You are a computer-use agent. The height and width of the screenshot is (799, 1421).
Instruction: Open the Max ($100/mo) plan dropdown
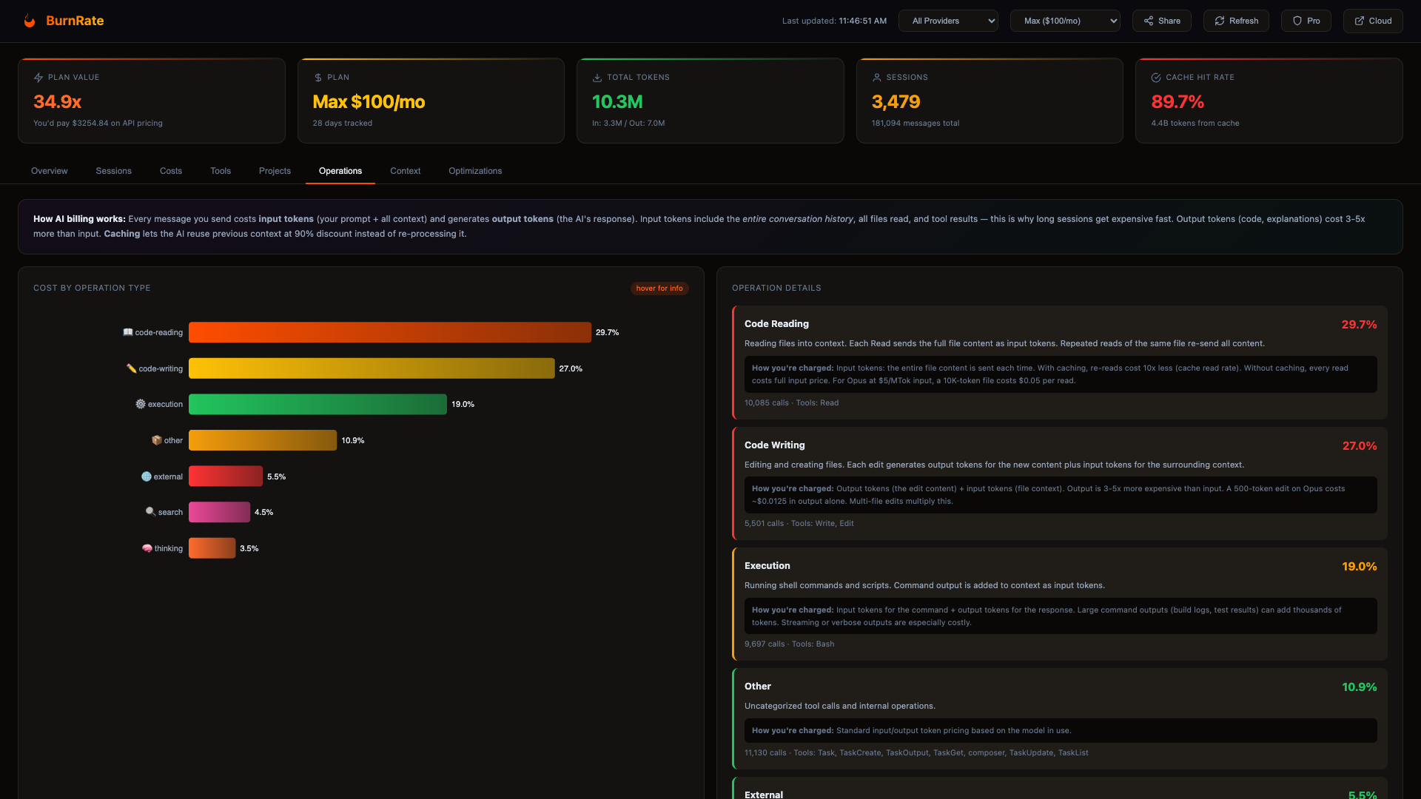[x=1064, y=21]
